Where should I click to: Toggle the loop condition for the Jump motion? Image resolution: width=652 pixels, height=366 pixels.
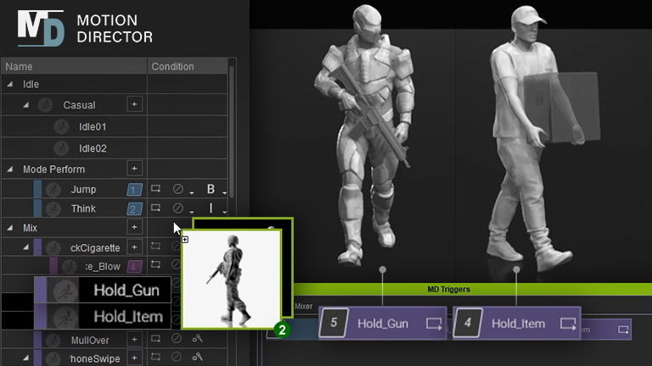[x=156, y=189]
